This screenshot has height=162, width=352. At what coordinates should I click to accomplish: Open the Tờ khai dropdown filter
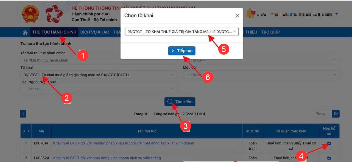99,75
